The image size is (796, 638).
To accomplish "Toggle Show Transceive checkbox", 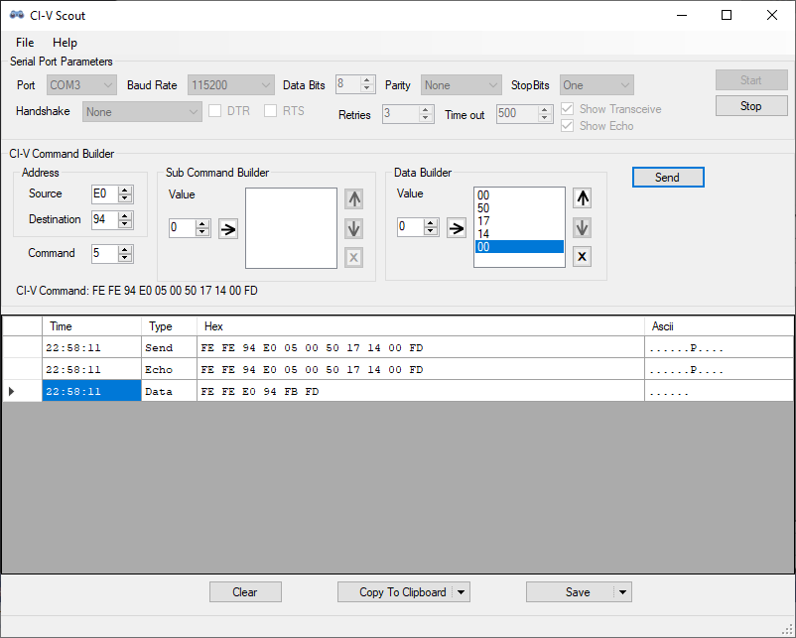I will pyautogui.click(x=567, y=109).
